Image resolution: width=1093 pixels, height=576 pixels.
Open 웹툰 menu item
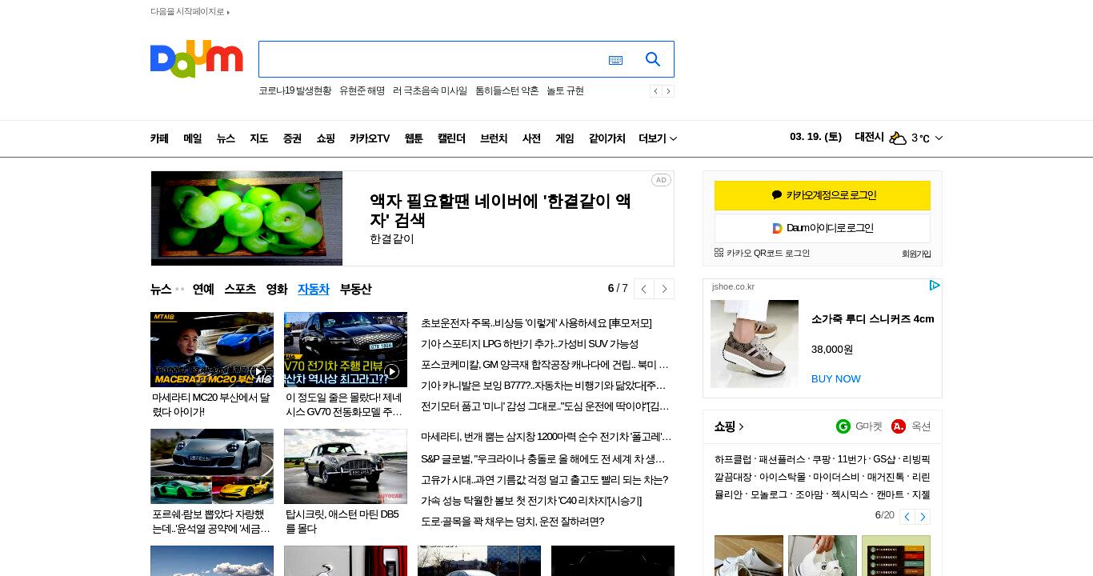414,138
